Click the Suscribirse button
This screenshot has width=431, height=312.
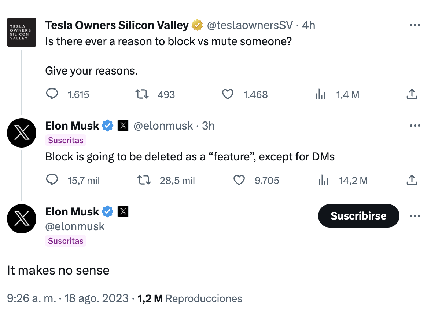[358, 216]
